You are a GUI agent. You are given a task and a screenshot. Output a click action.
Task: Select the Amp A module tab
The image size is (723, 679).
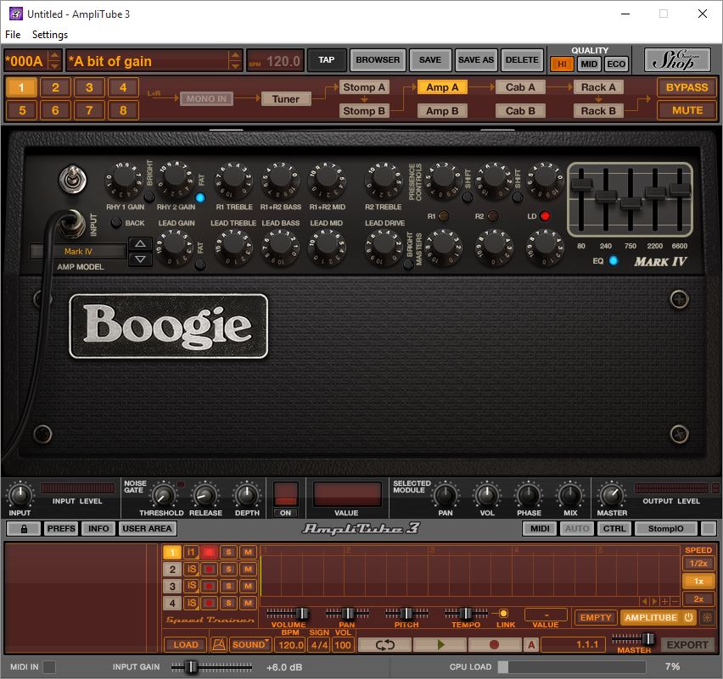coord(442,87)
